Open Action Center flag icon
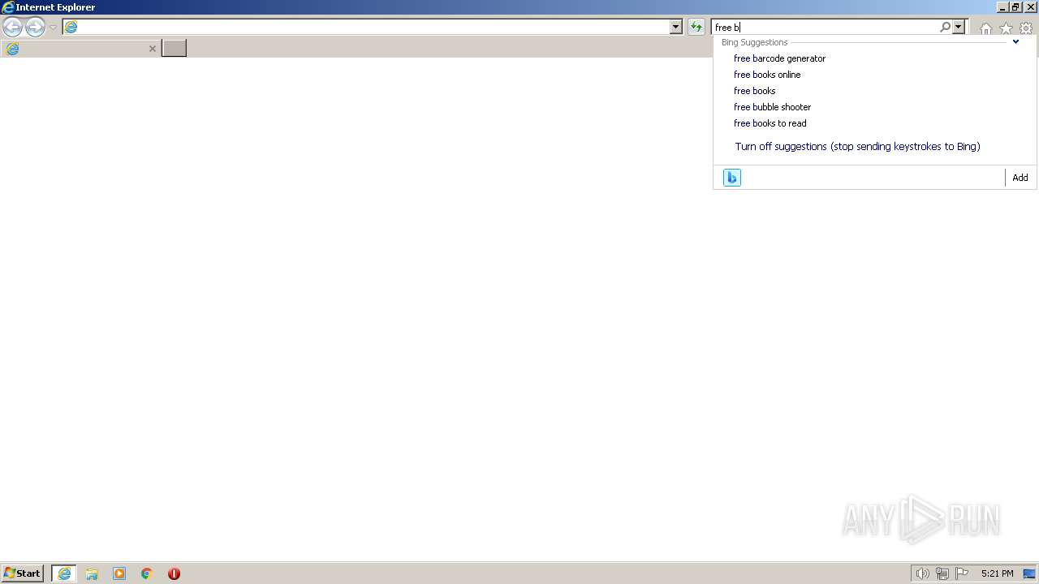 coord(962,573)
